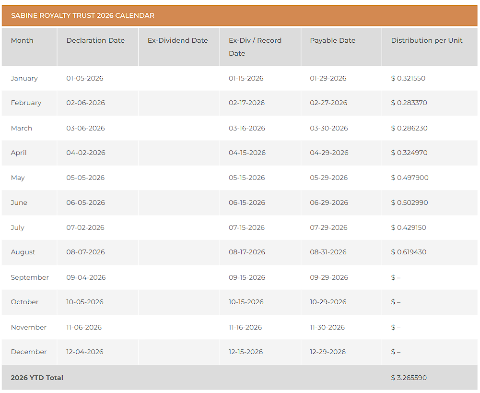Select declaration date 02-06-2026
Screen dimensions: 480x393
pos(86,103)
